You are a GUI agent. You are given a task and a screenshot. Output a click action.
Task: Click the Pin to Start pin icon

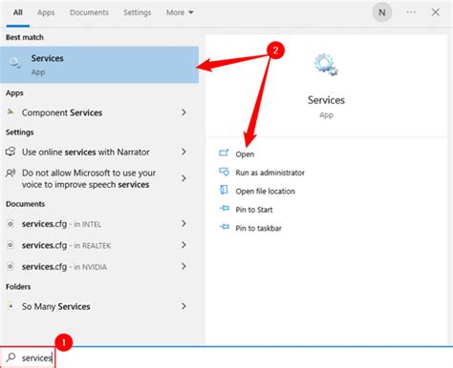(x=225, y=209)
